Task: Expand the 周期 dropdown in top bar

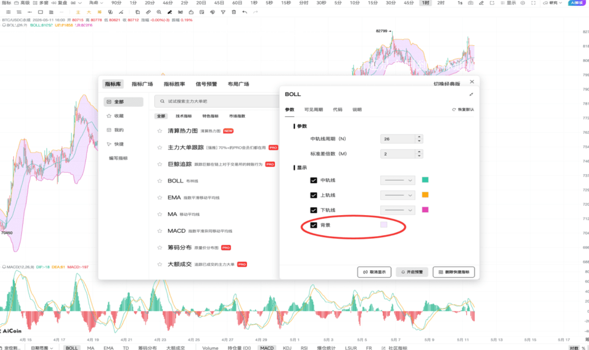Action: [96, 3]
